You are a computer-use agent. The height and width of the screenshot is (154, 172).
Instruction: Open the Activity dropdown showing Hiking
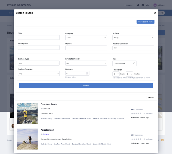pyautogui.click(x=133, y=37)
